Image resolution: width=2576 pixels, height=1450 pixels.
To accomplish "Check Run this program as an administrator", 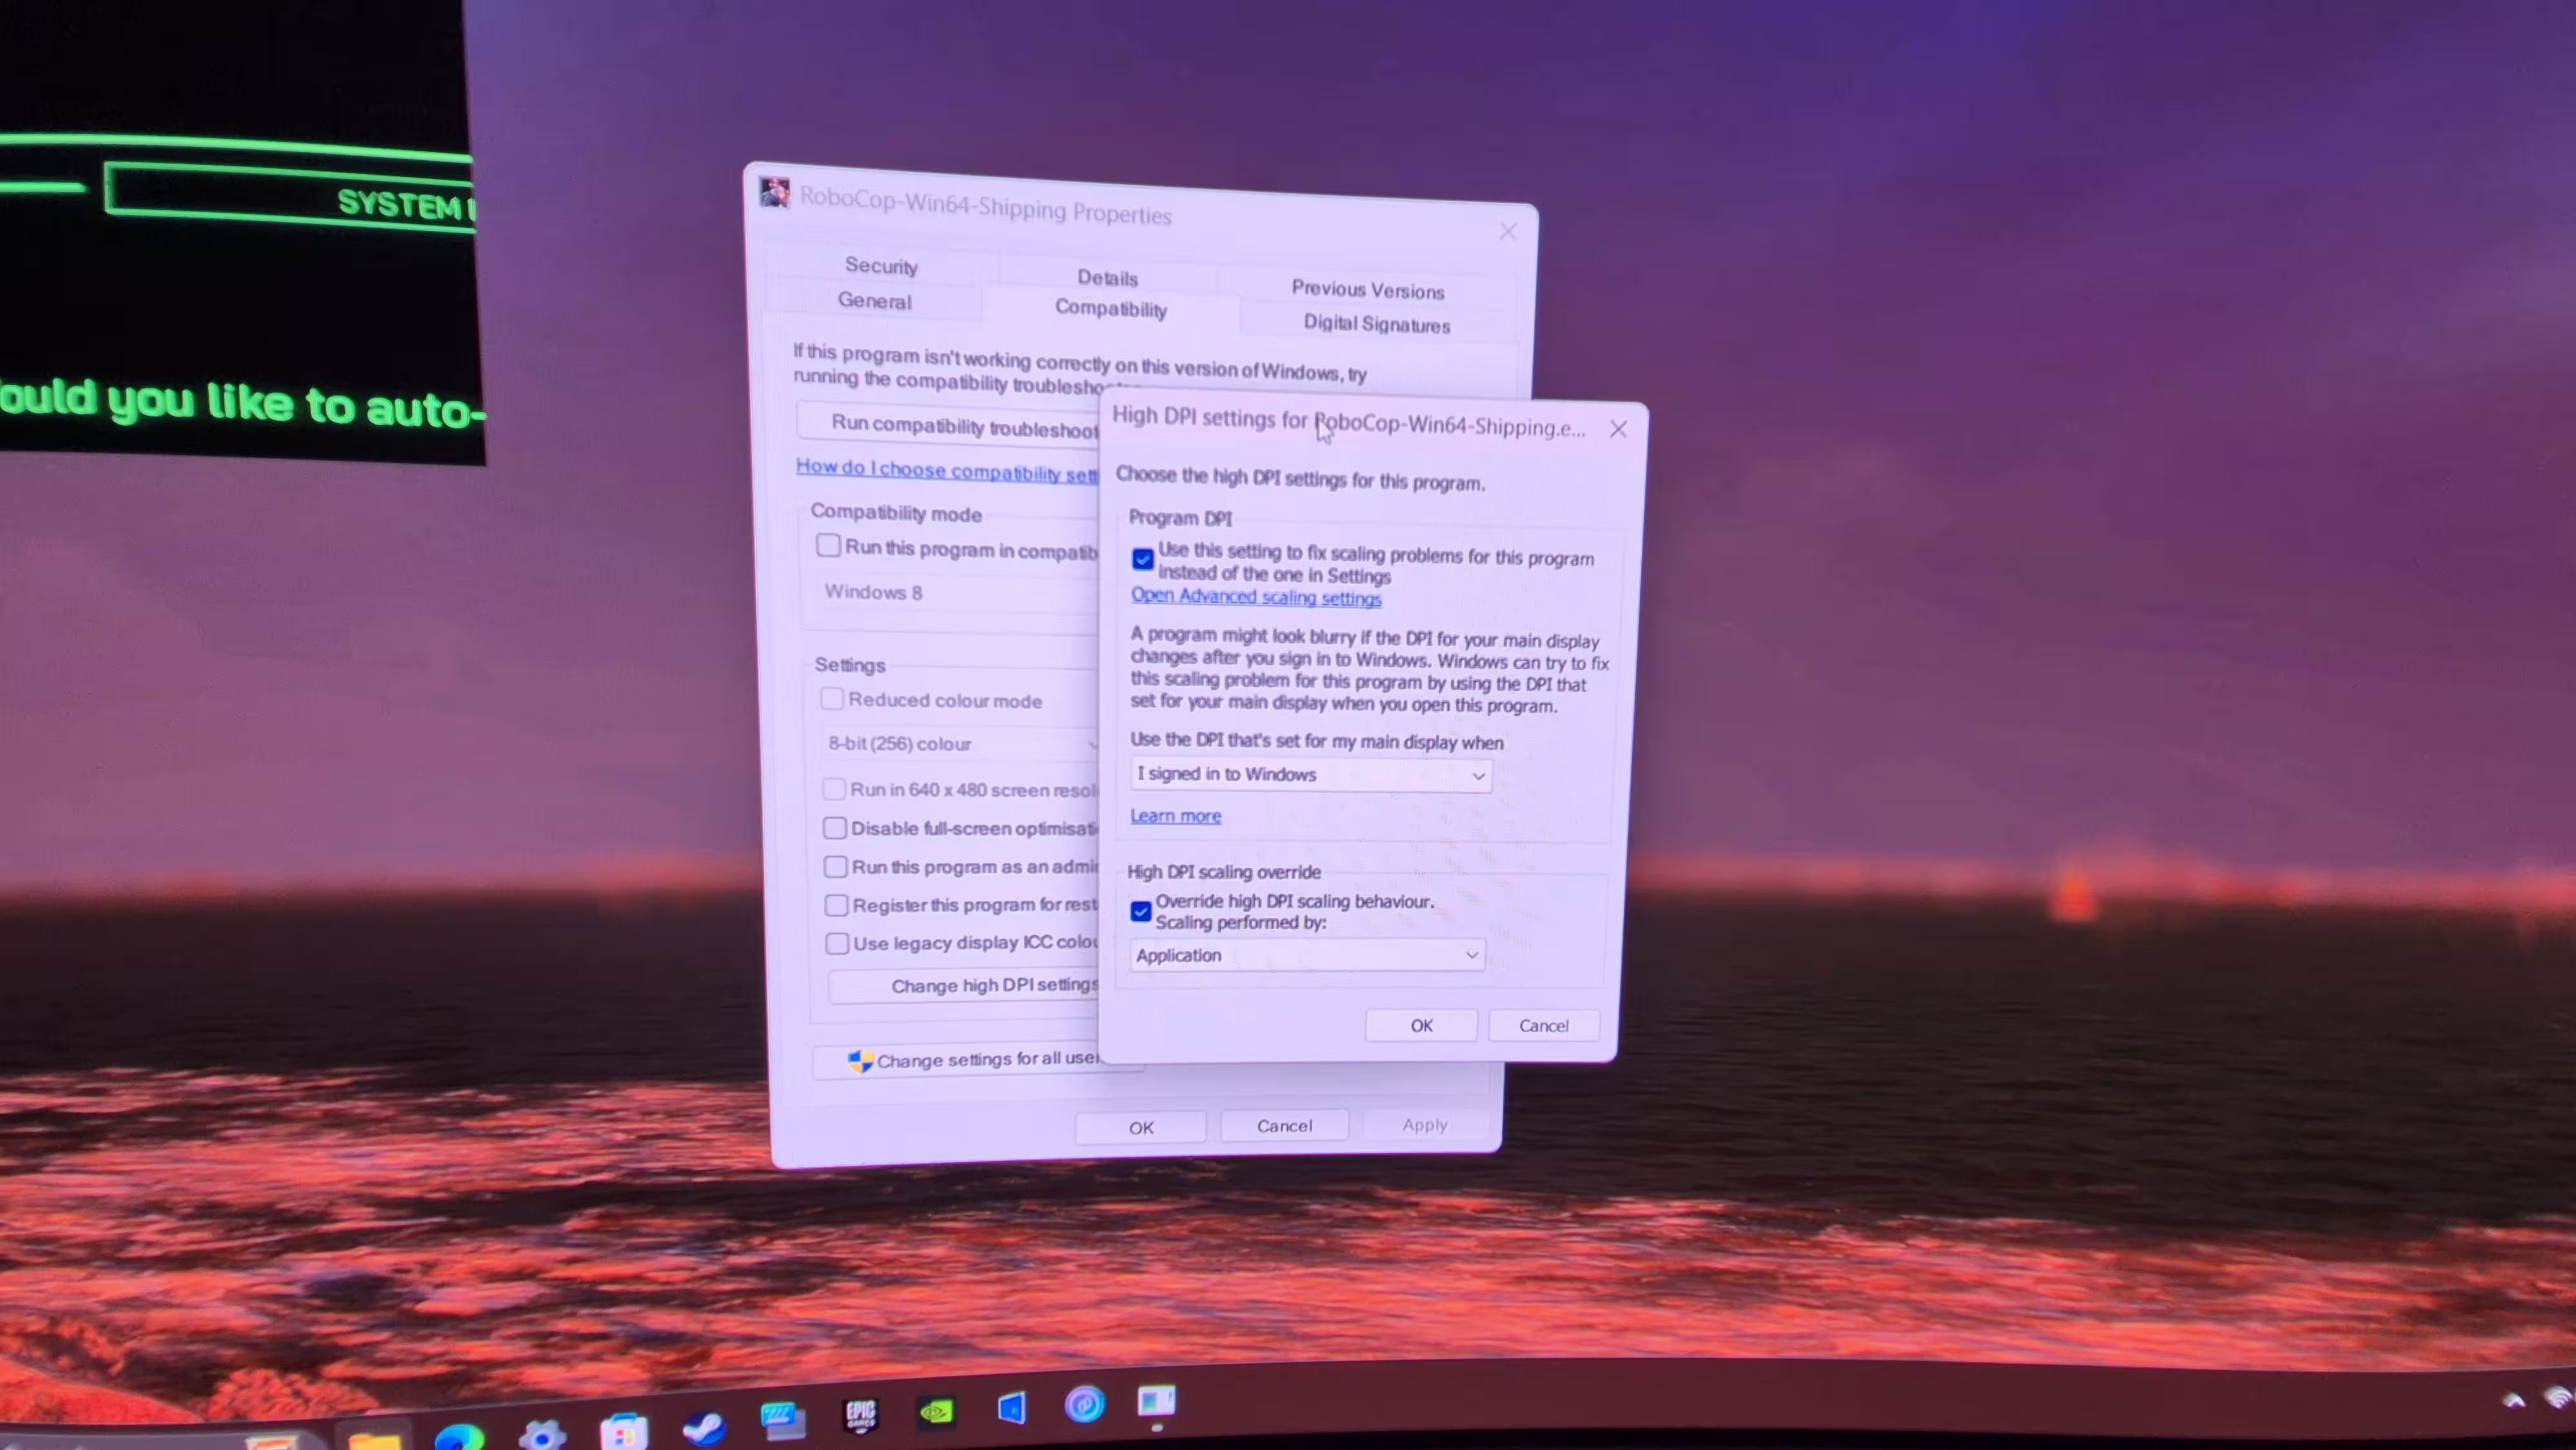I will [835, 866].
